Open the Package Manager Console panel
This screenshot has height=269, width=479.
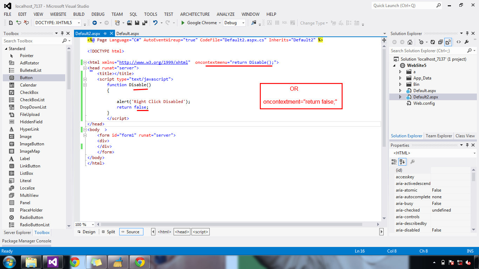(27, 241)
